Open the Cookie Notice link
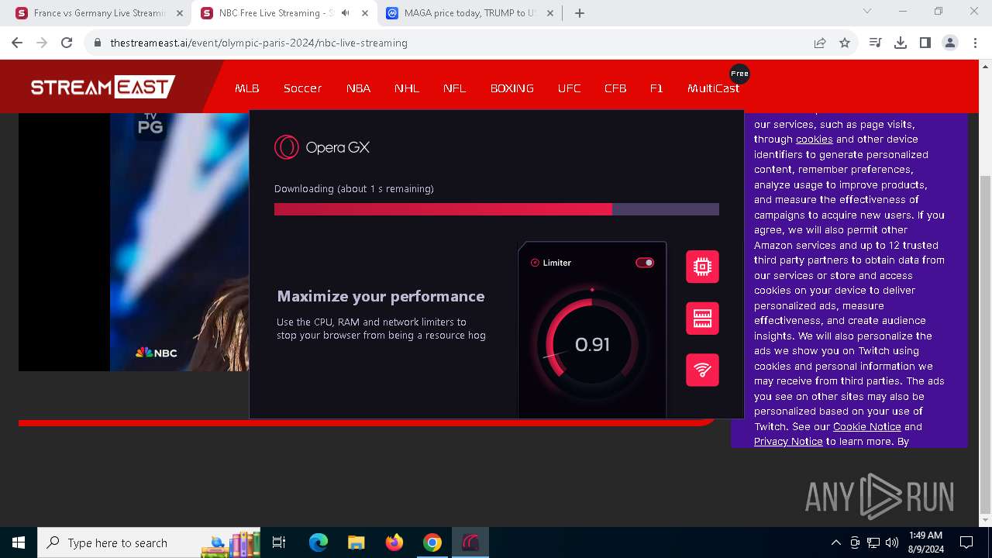The height and width of the screenshot is (558, 992). click(866, 426)
